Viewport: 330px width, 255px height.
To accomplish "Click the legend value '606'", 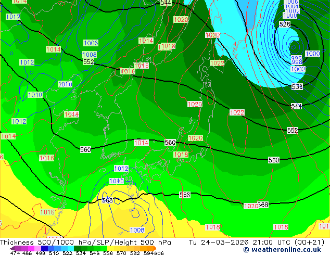I will click(x=159, y=253).
